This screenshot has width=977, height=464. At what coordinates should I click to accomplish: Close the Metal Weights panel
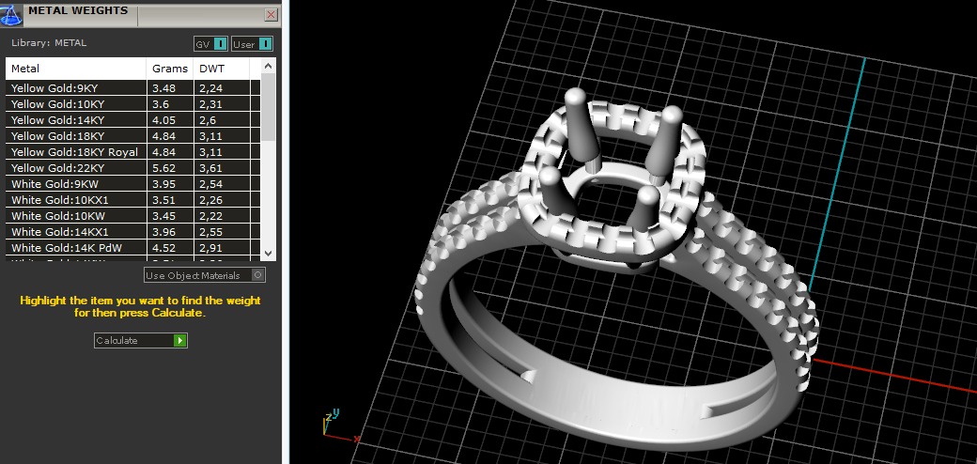click(271, 14)
